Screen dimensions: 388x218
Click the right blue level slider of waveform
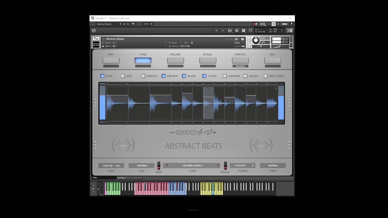(281, 103)
